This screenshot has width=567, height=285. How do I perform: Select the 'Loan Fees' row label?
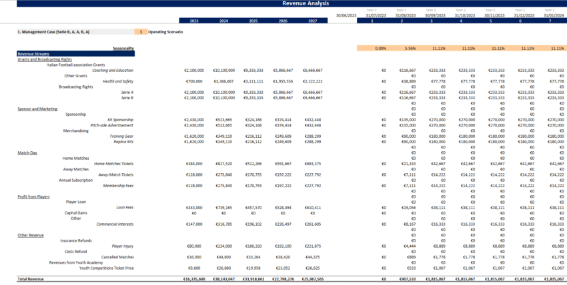coord(125,208)
